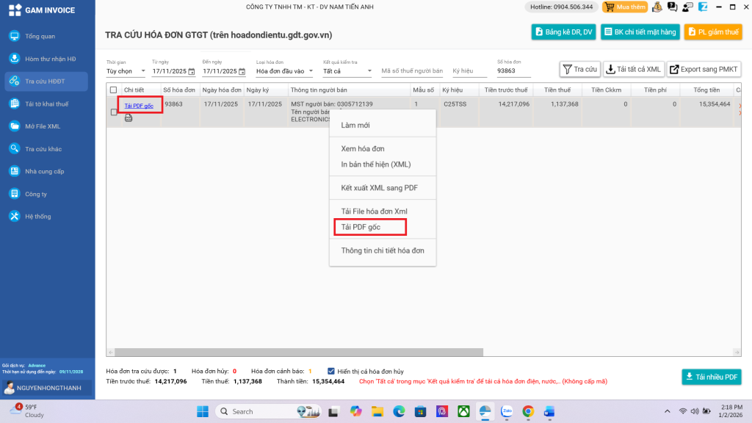The height and width of the screenshot is (423, 752).
Task: Go to Nhà cung cấp in the sidebar
Action: 45,171
